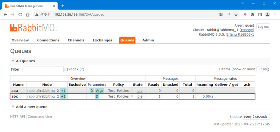Click the Last update timestamp text
Image resolution: width=280 pixels, height=132 pixels.
[241, 124]
